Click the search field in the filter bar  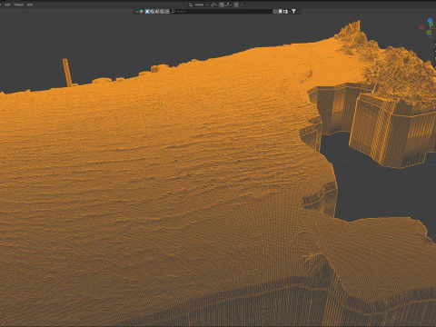(x=222, y=12)
